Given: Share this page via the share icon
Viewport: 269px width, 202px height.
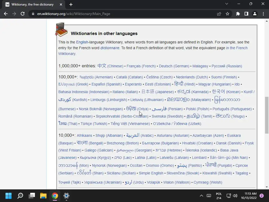Looking at the screenshot, I should [x=219, y=14].
